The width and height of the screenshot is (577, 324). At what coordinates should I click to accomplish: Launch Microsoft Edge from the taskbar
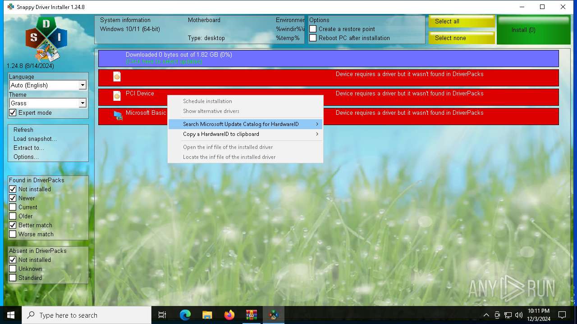(185, 315)
